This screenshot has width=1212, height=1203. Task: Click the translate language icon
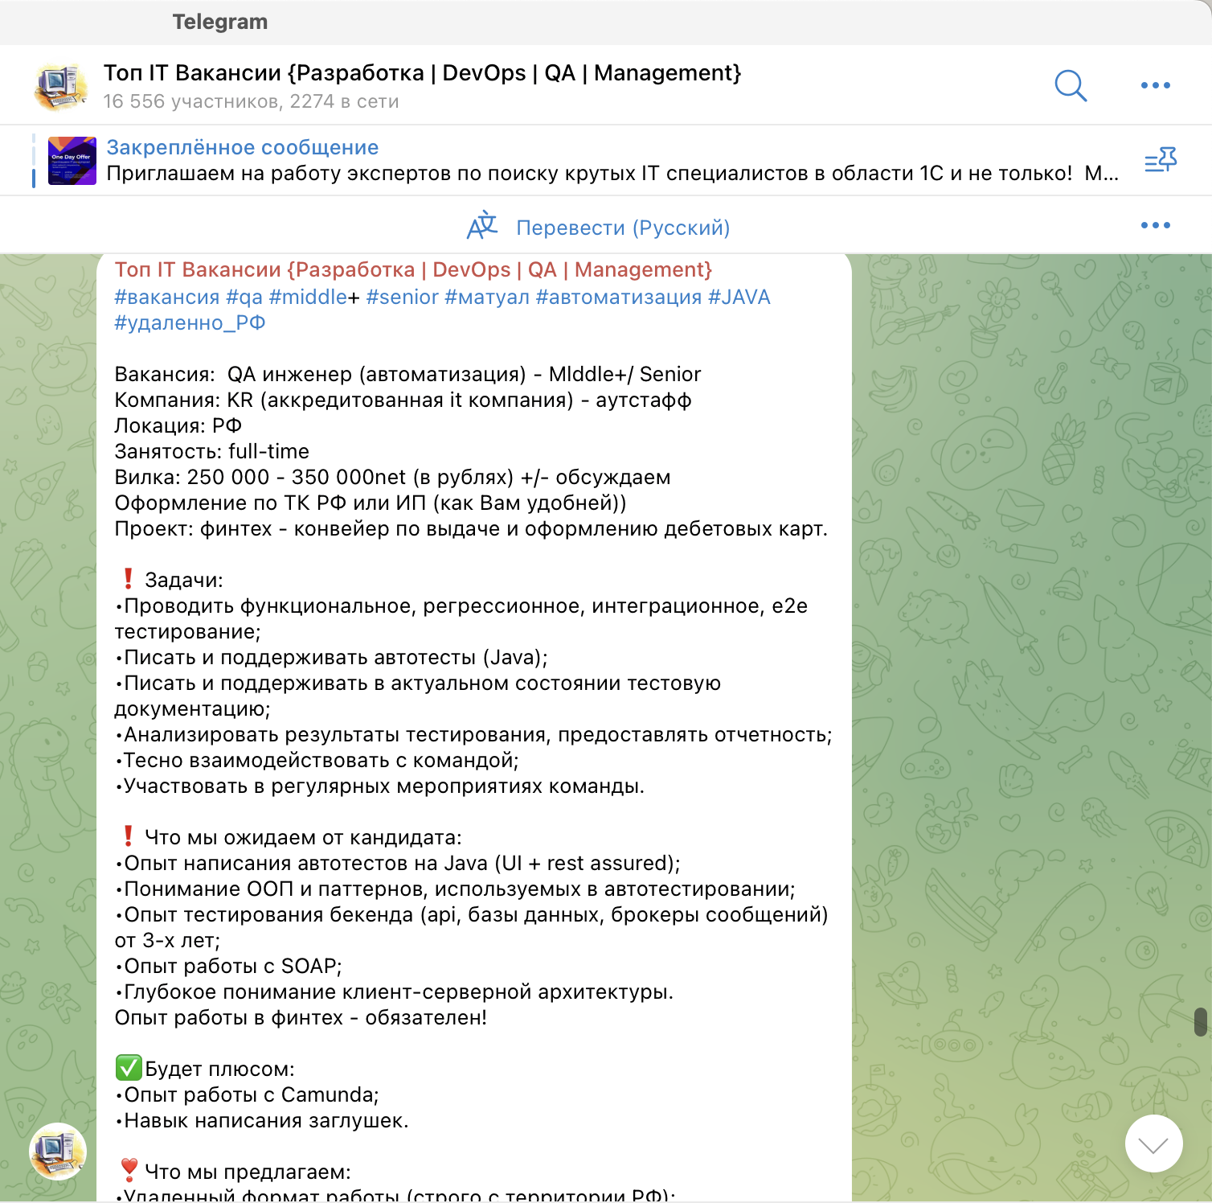tap(482, 226)
